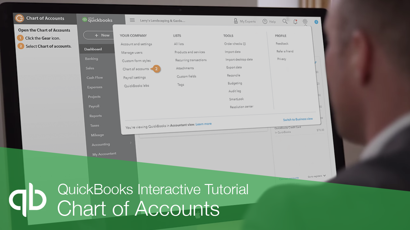Click the search magnifier icon
Viewport: 410px width, 230px height.
tap(285, 21)
